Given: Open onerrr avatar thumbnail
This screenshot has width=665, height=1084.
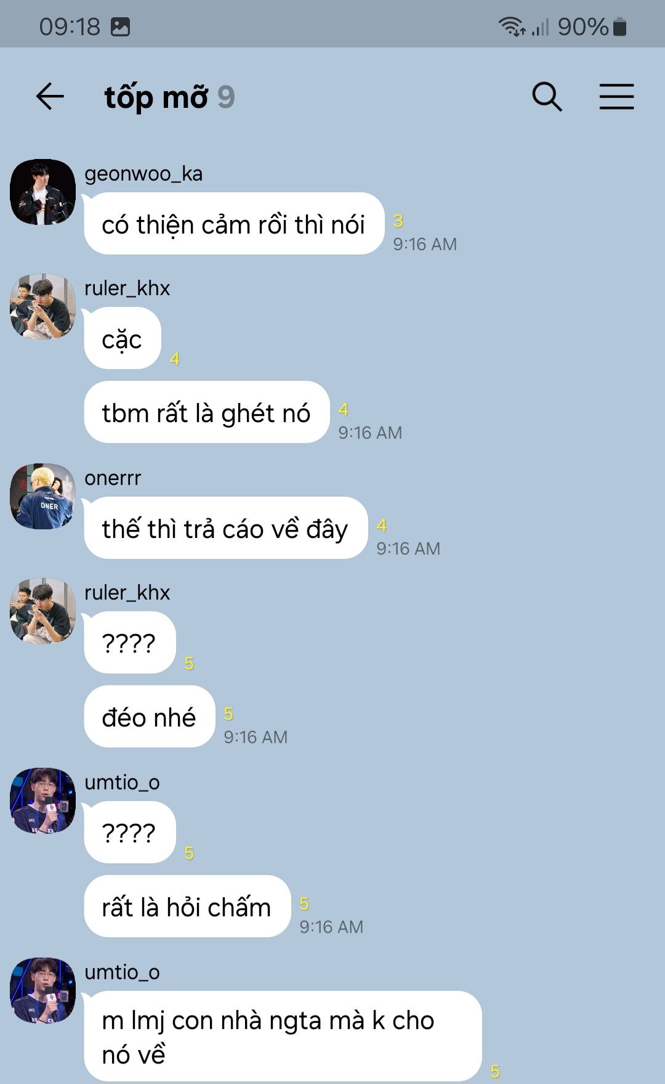Looking at the screenshot, I should tap(42, 496).
